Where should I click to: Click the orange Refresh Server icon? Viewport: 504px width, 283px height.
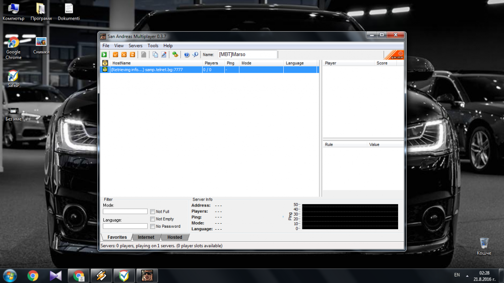[132, 54]
